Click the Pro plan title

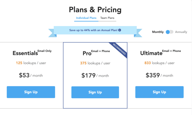click(x=87, y=53)
